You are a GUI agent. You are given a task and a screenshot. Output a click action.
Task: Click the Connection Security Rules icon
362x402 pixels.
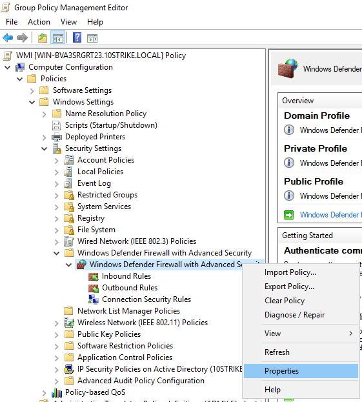[94, 299]
